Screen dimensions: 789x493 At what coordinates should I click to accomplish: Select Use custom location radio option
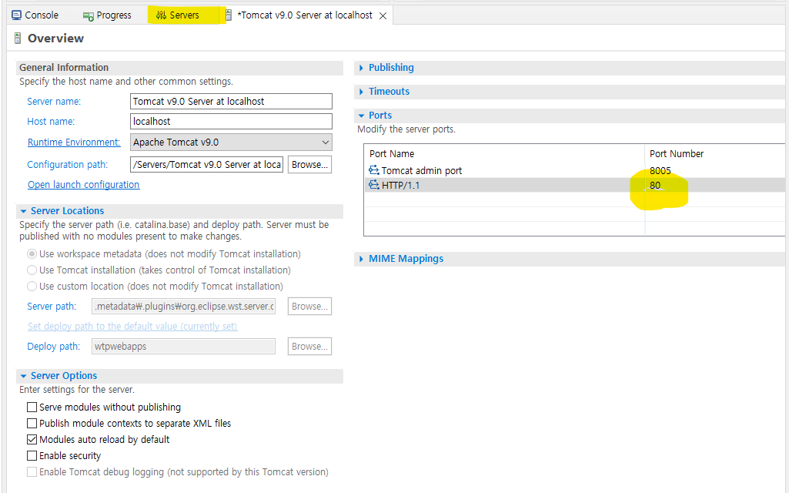click(32, 286)
